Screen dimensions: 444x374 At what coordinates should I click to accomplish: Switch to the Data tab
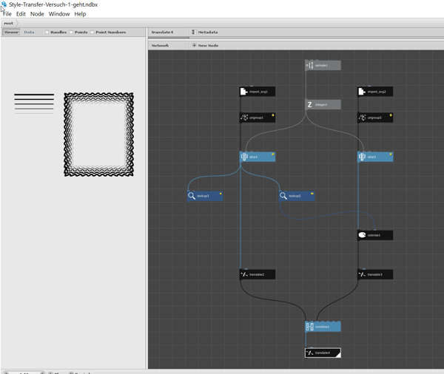tap(29, 33)
